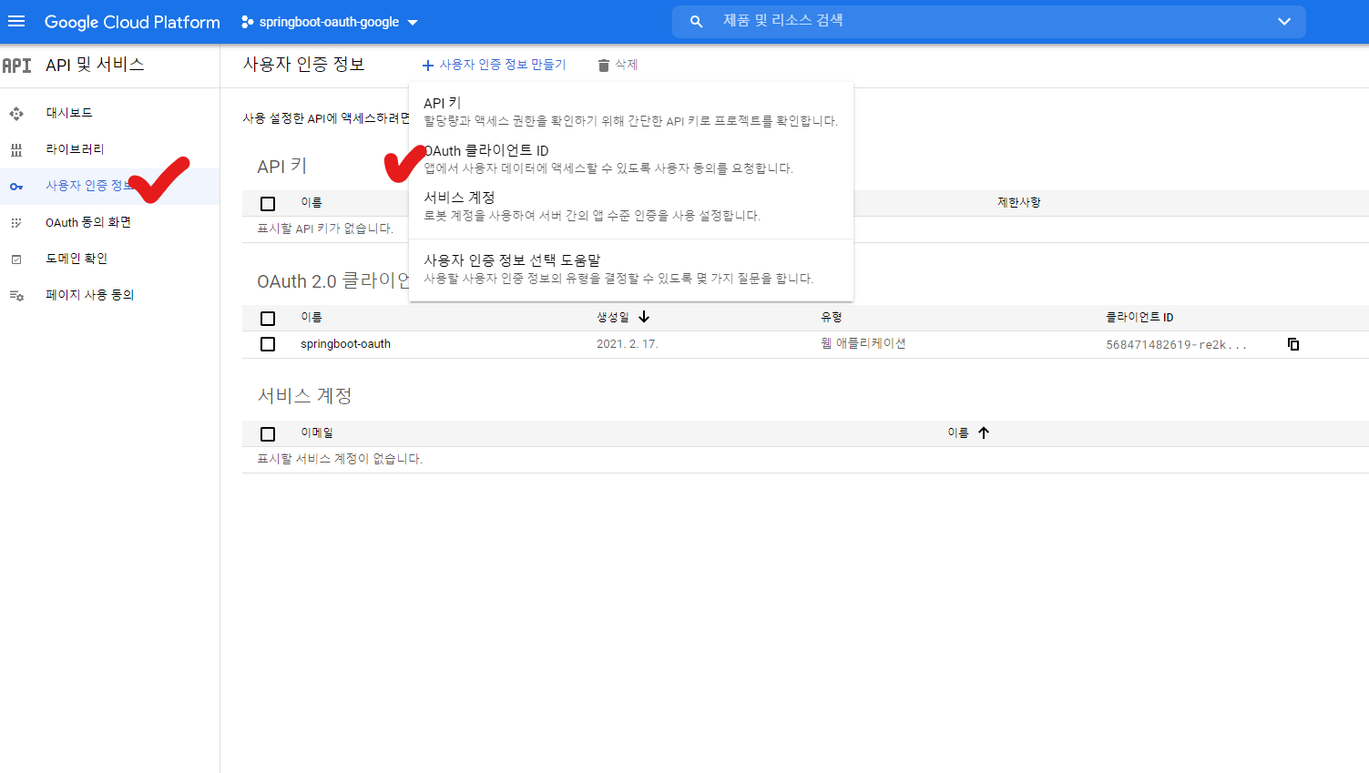Click the 생성일 column header
This screenshot has width=1369, height=773.
click(613, 317)
